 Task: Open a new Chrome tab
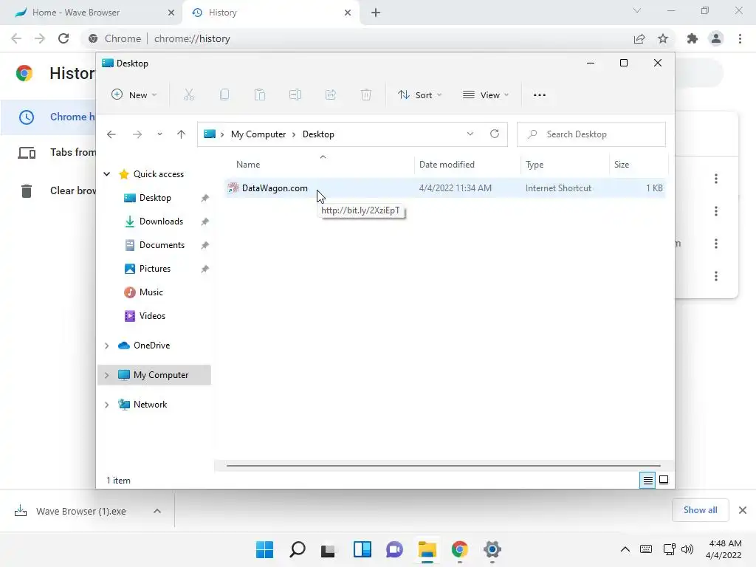tap(376, 13)
